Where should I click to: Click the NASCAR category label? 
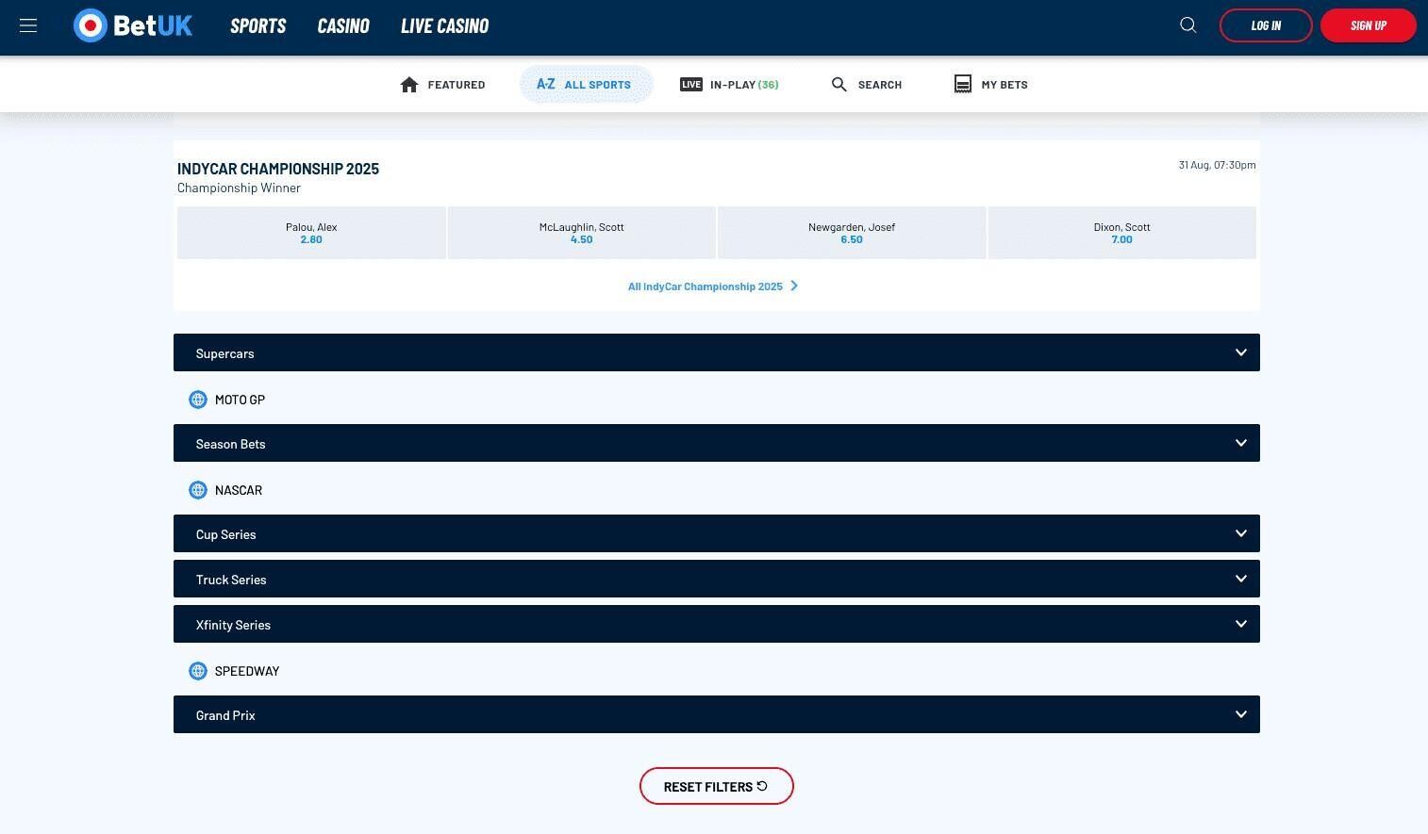click(239, 490)
